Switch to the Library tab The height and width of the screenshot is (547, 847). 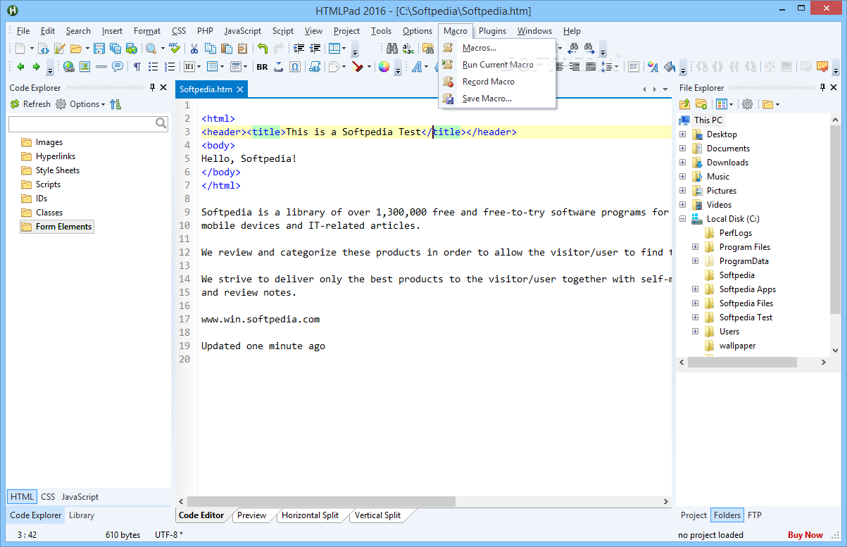pos(82,515)
